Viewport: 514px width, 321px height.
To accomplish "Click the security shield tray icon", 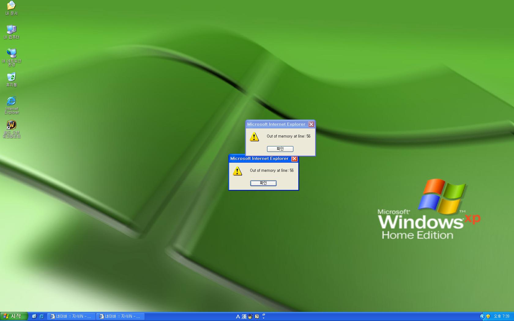I will coord(488,316).
